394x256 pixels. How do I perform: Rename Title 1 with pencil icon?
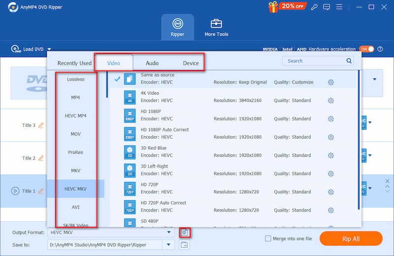41,191
